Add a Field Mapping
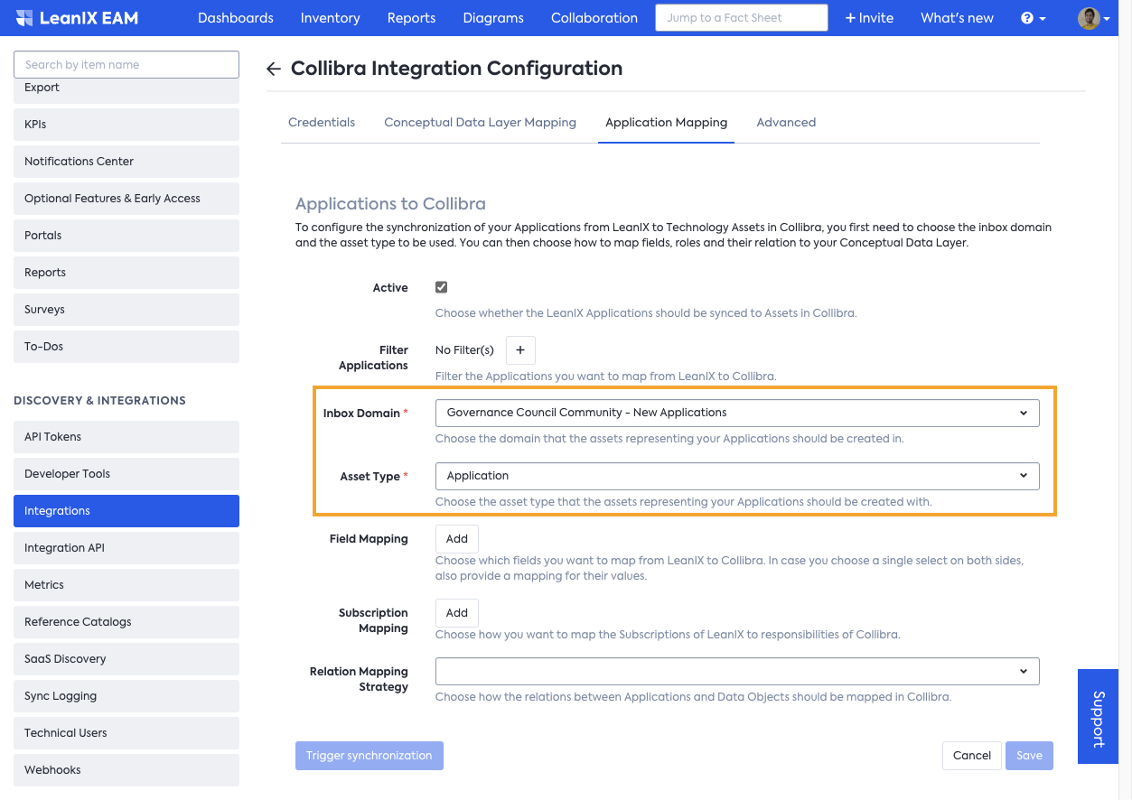 457,539
